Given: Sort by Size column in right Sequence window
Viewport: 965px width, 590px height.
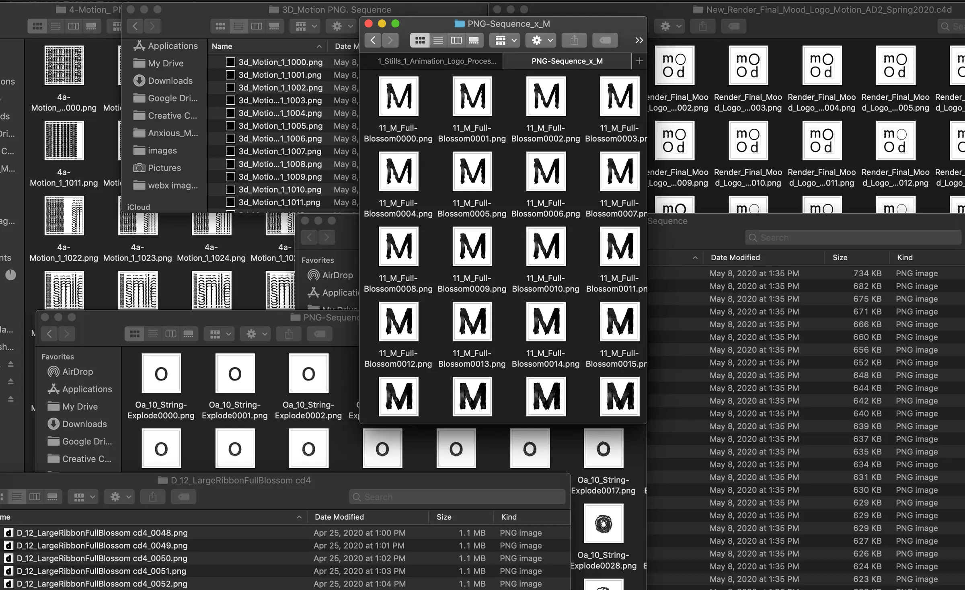Looking at the screenshot, I should click(x=856, y=257).
